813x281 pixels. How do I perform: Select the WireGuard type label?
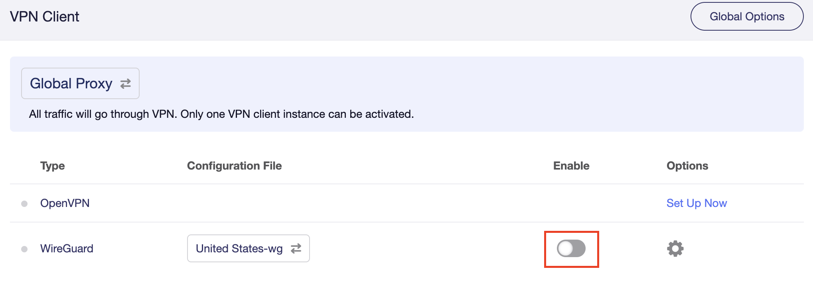pos(67,248)
